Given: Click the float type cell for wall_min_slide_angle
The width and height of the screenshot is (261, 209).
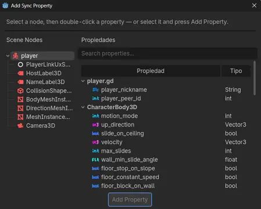Looking at the screenshot, I should pyautogui.click(x=231, y=160).
